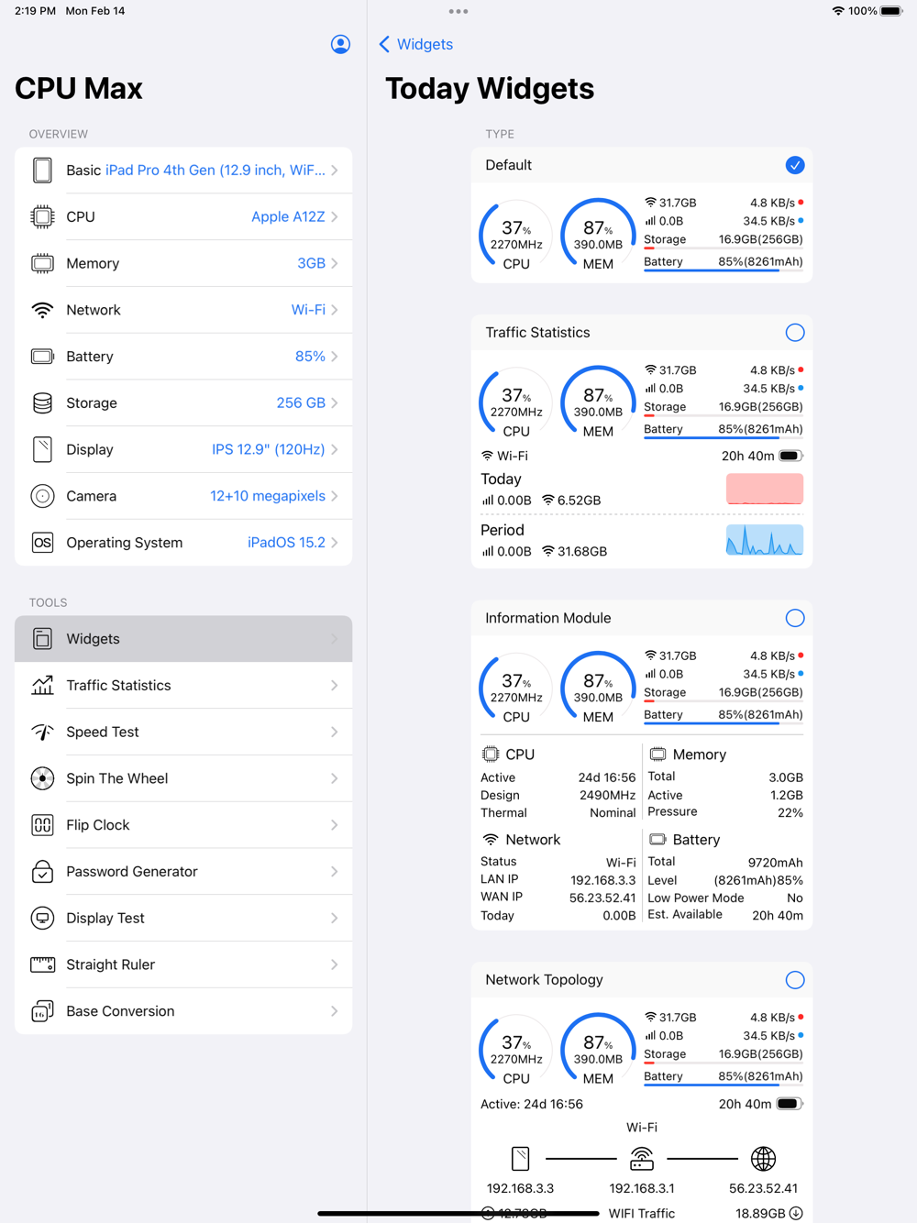Screen dimensions: 917x1223
Task: Open iPadOS 15.2 system details
Action: tap(286, 543)
